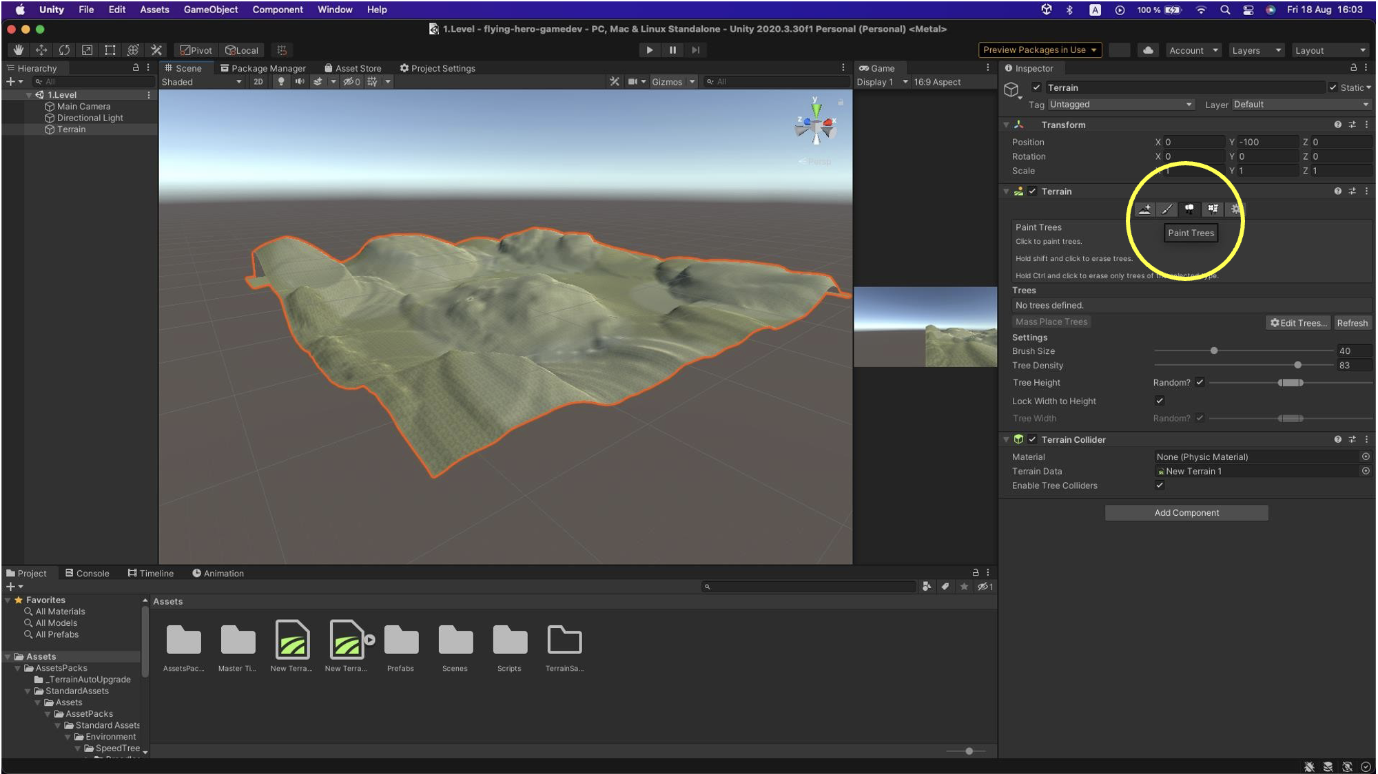The image size is (1378, 774).
Task: Click the Edit Trees button
Action: click(1299, 323)
